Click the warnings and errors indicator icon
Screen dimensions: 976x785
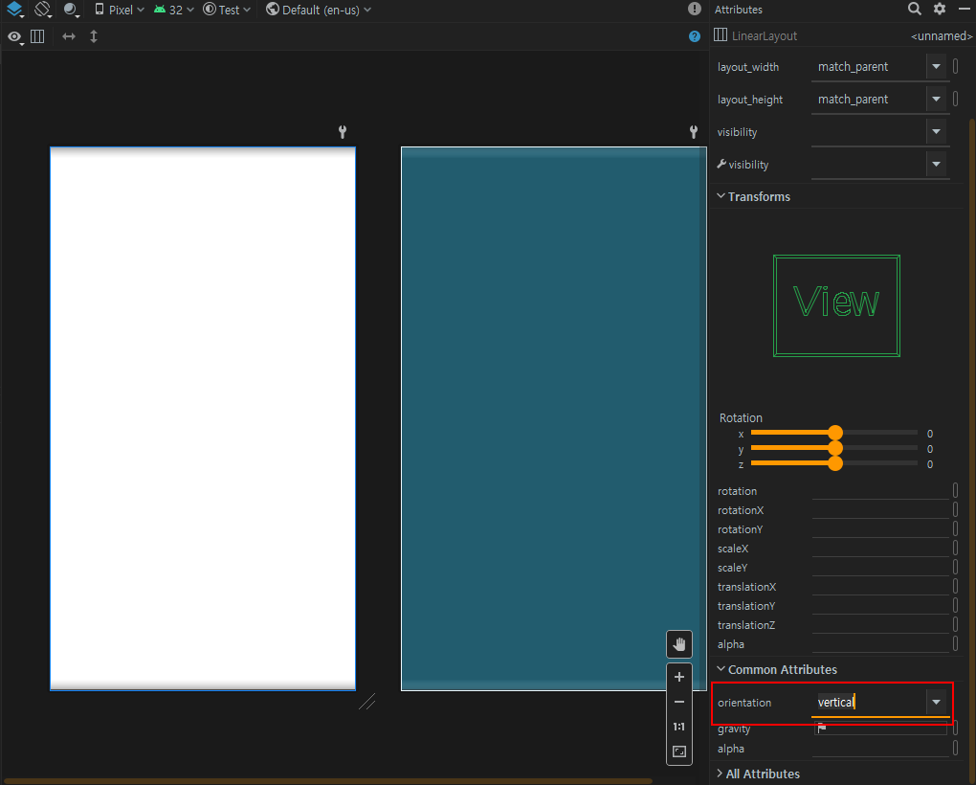695,9
